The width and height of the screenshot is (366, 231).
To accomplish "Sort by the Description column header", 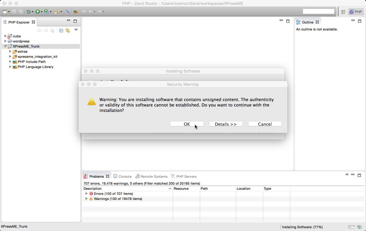I will tap(127, 189).
